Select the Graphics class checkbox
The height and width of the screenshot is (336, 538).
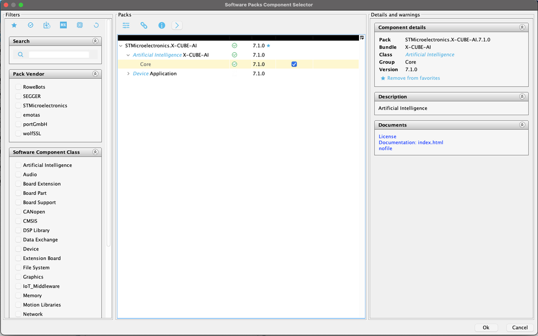coord(18,277)
